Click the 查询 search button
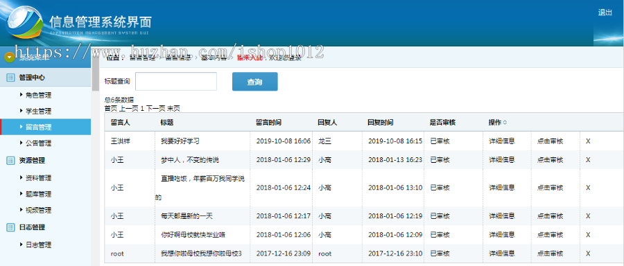This screenshot has width=624, height=266. [254, 82]
